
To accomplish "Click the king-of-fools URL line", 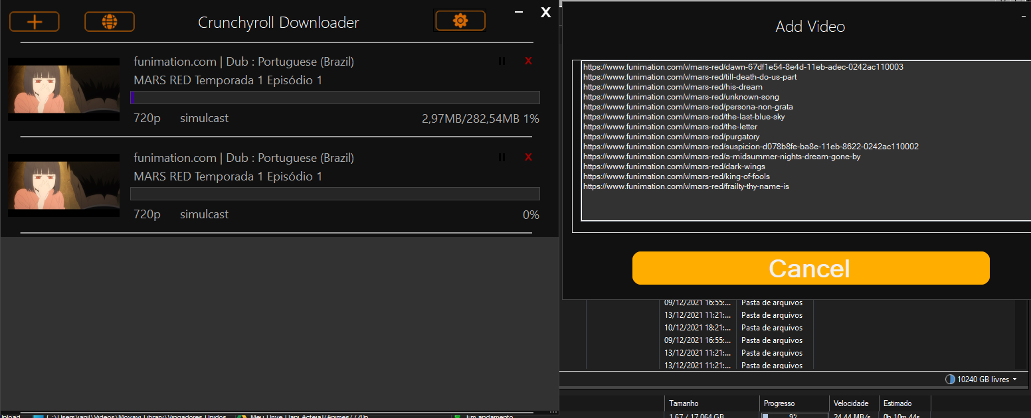I will coord(676,176).
